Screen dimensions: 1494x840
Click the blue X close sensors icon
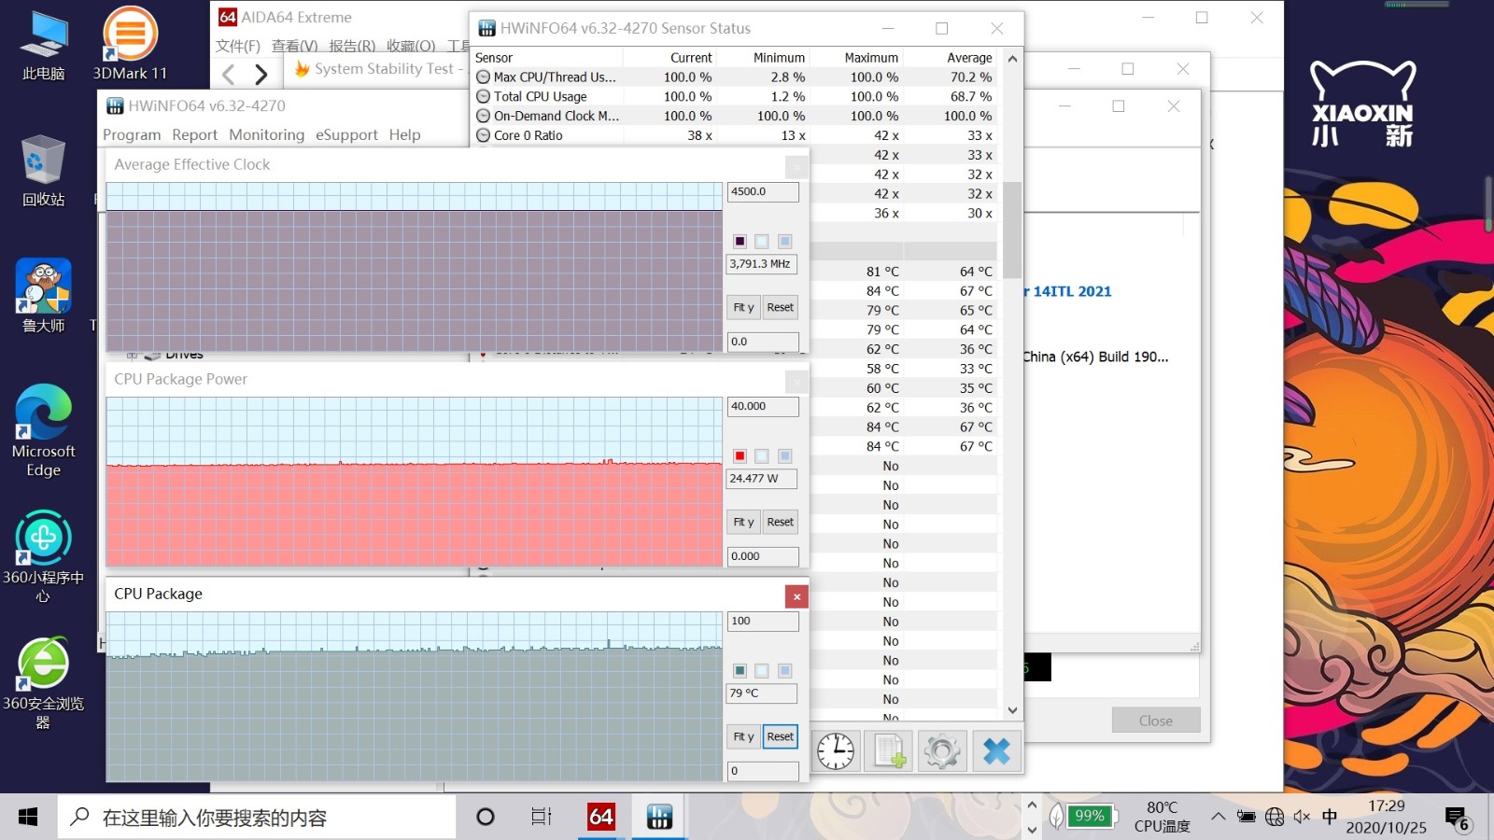(996, 750)
